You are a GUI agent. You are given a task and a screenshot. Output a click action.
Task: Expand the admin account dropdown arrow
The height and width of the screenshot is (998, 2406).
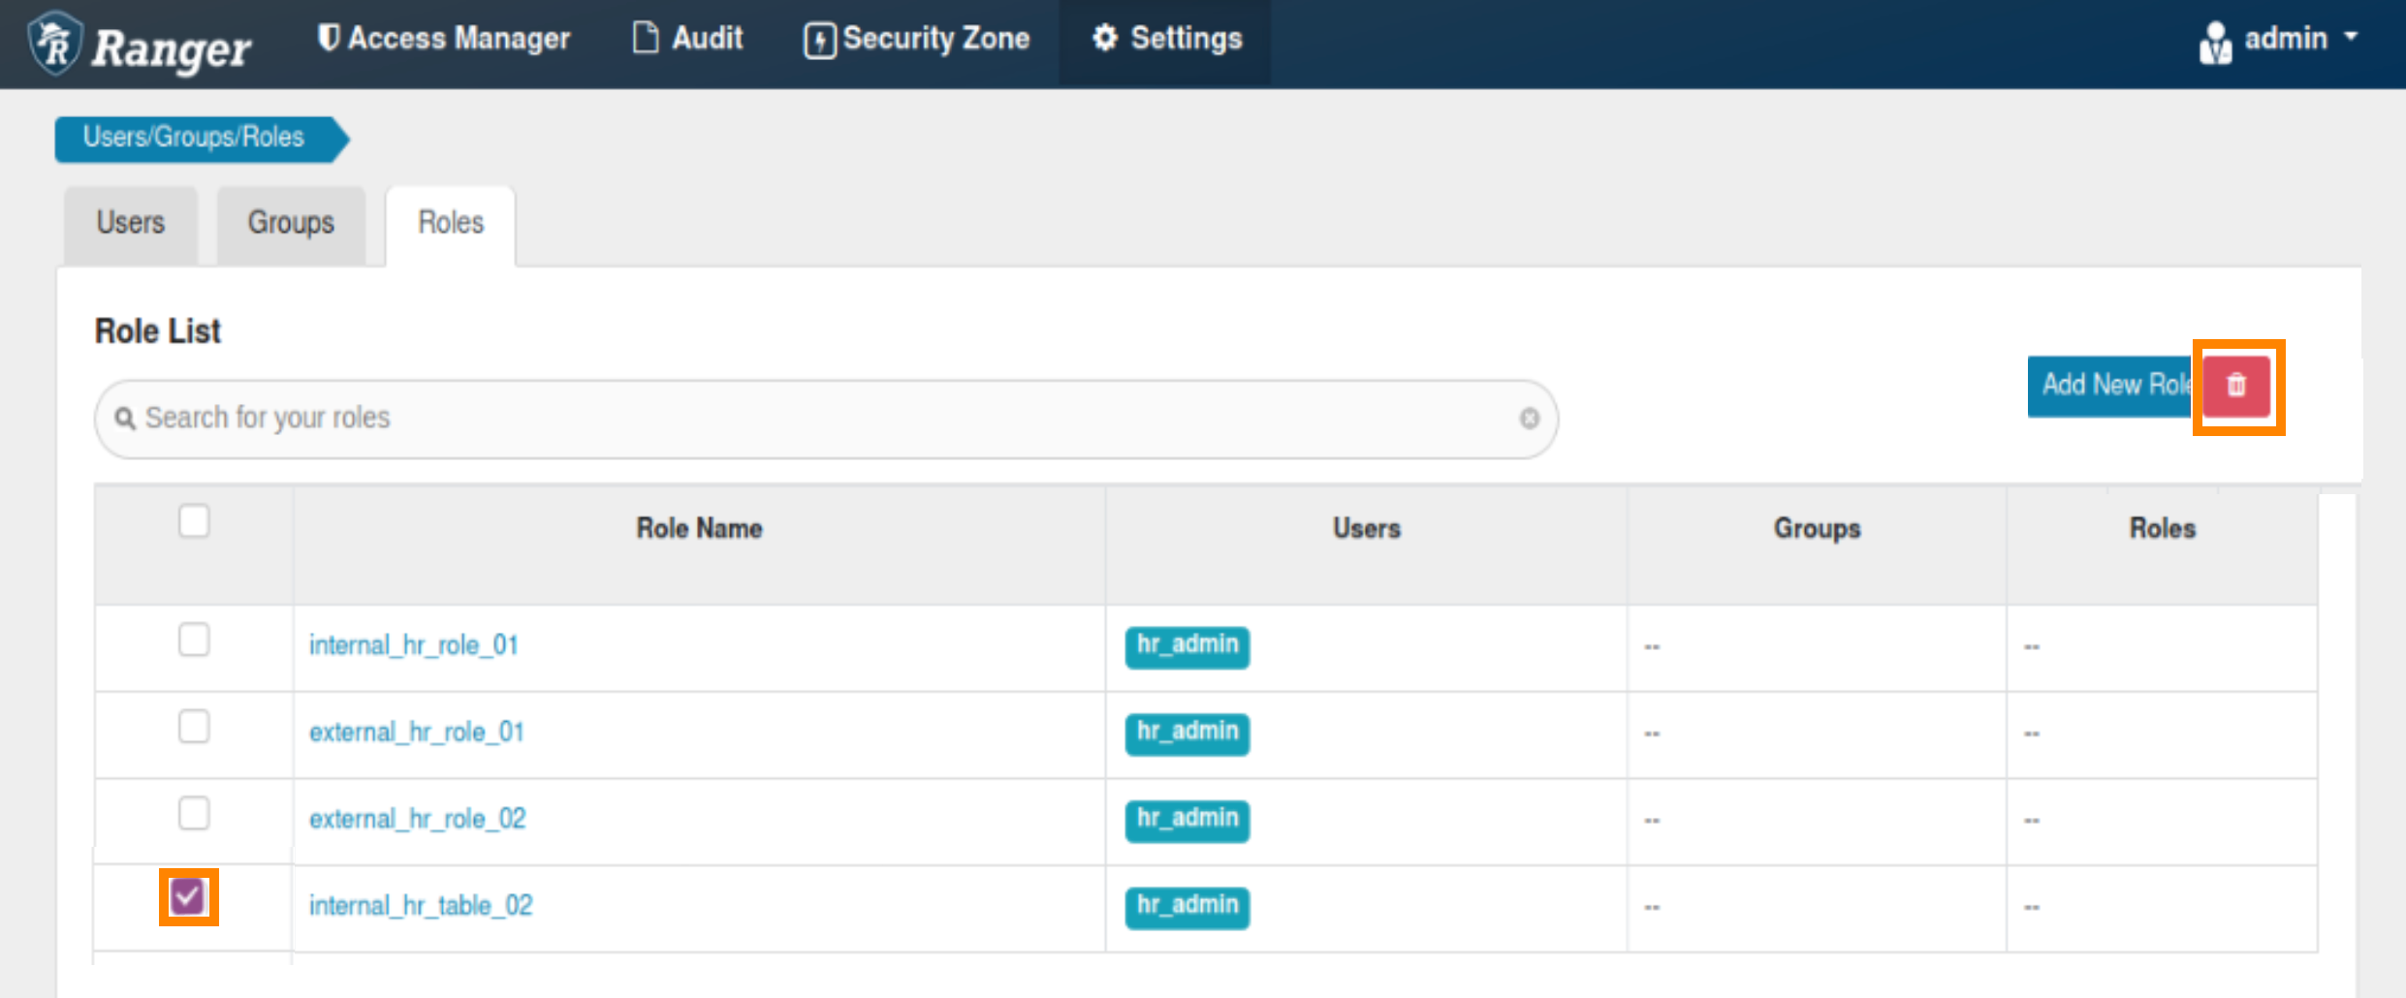[x=2352, y=37]
